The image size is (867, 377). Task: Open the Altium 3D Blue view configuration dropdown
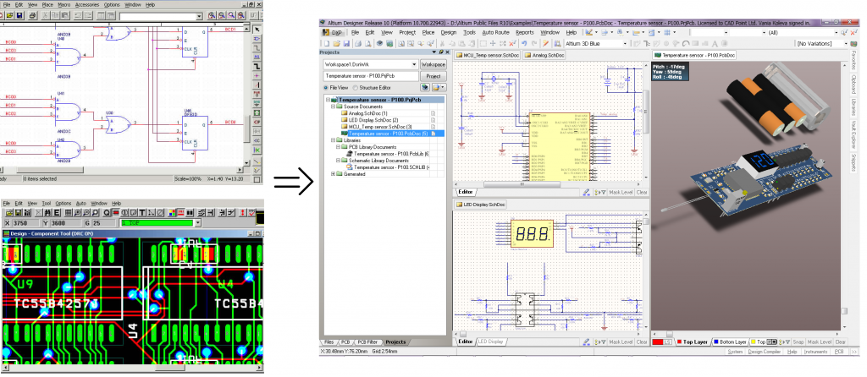pyautogui.click(x=625, y=43)
